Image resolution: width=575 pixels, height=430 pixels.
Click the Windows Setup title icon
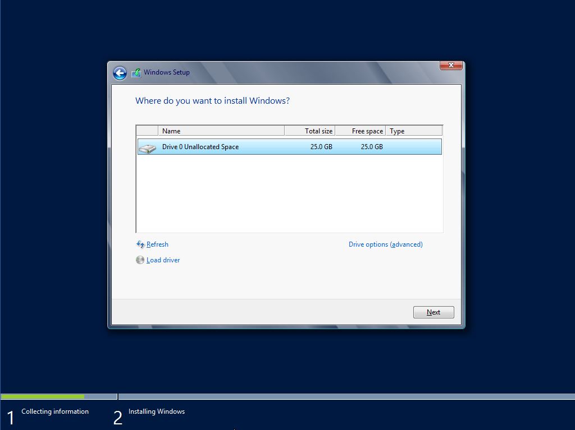click(x=136, y=72)
